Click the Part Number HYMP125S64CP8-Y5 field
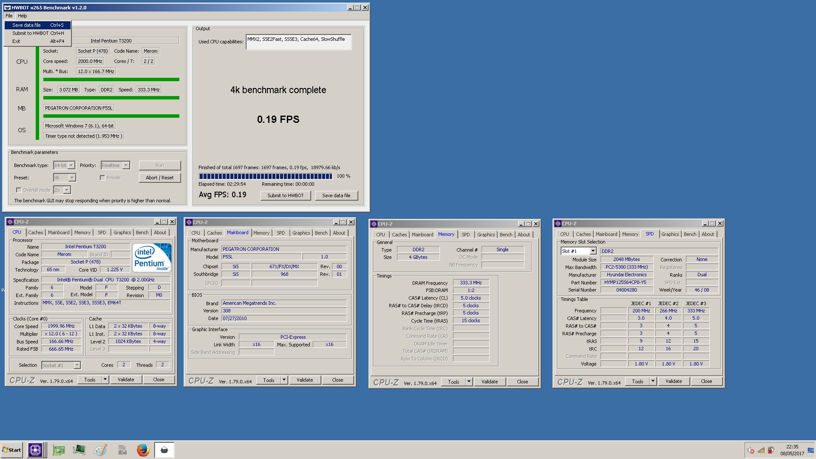This screenshot has height=459, width=816. pos(626,283)
